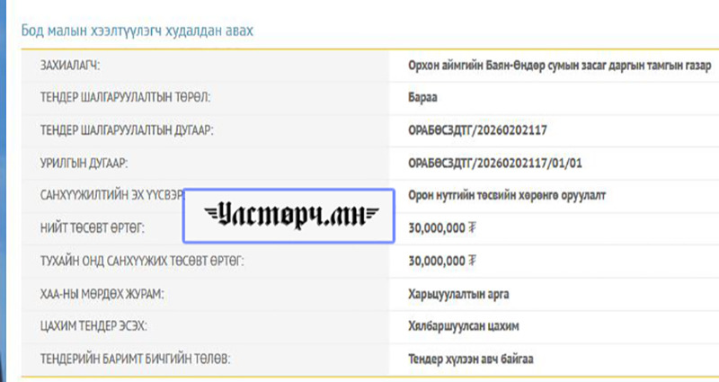The width and height of the screenshot is (719, 382).
Task: Click the Орон нутгийн төсвийн хөрөнгө оруулалт value
Action: pyautogui.click(x=501, y=195)
